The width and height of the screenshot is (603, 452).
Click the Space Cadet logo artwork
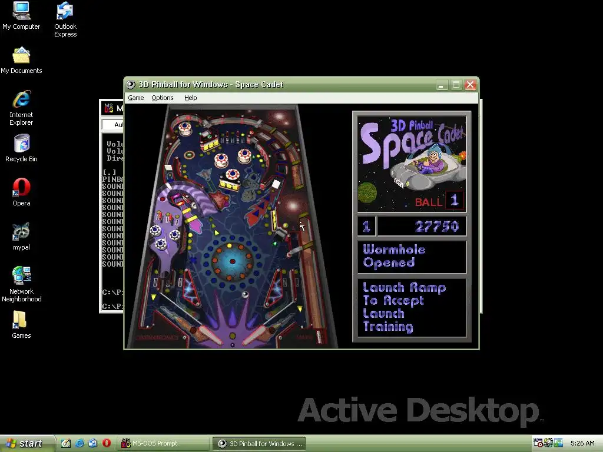[x=412, y=164]
